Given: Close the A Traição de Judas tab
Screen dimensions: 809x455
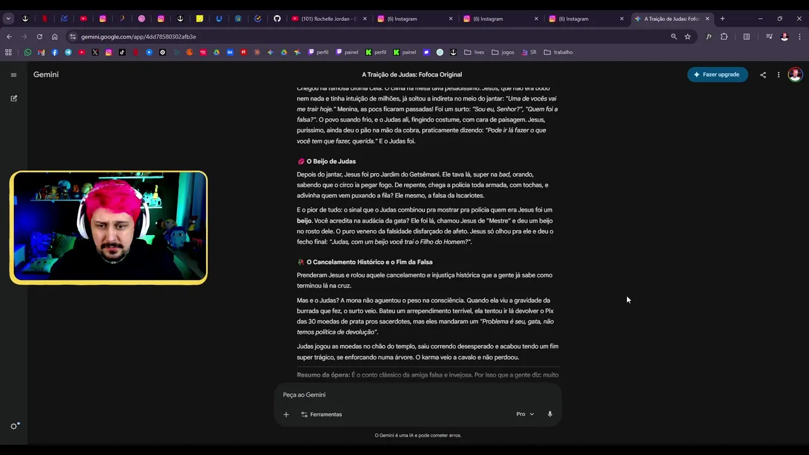Looking at the screenshot, I should (x=707, y=18).
